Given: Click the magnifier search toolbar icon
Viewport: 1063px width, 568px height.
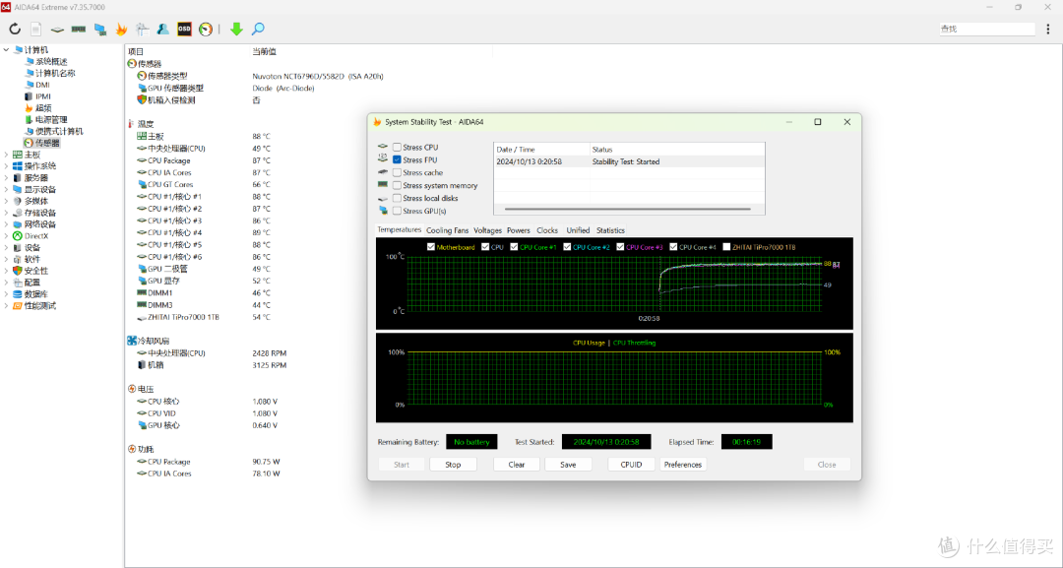Looking at the screenshot, I should (x=258, y=30).
